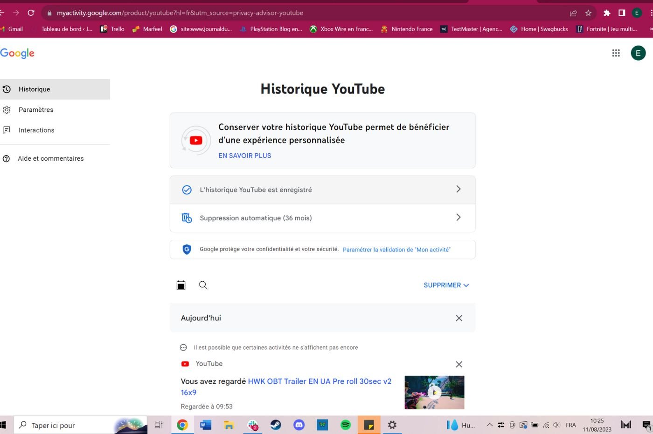
Task: Open the Google account E avatar
Action: click(x=638, y=53)
